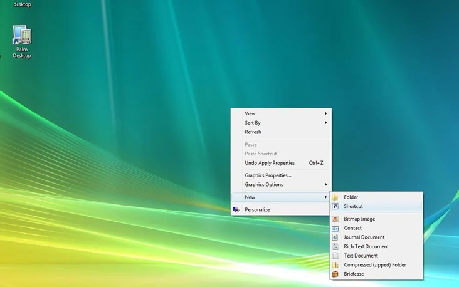Image resolution: width=459 pixels, height=287 pixels.
Task: Open the Sort By menu entry
Action: click(281, 123)
